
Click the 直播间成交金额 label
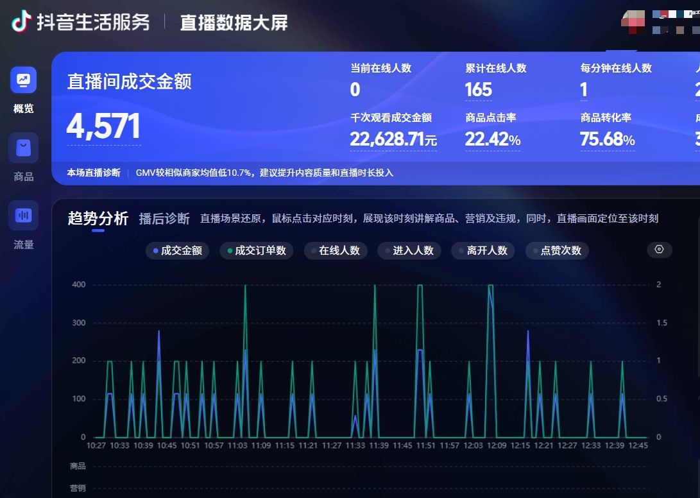pos(130,82)
